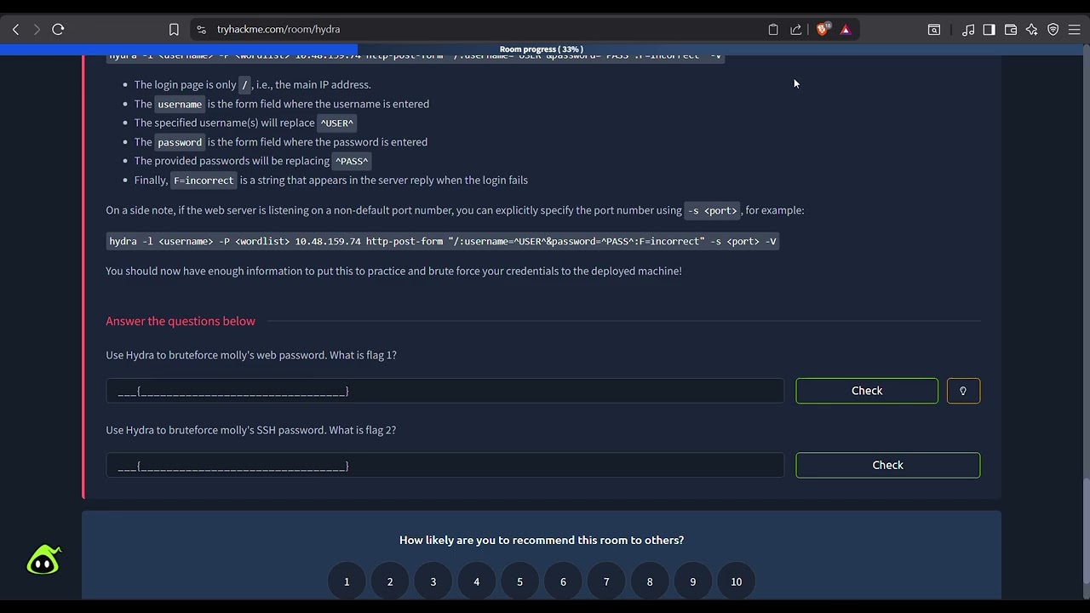
Task: Share this page via share icon
Action: point(796,29)
